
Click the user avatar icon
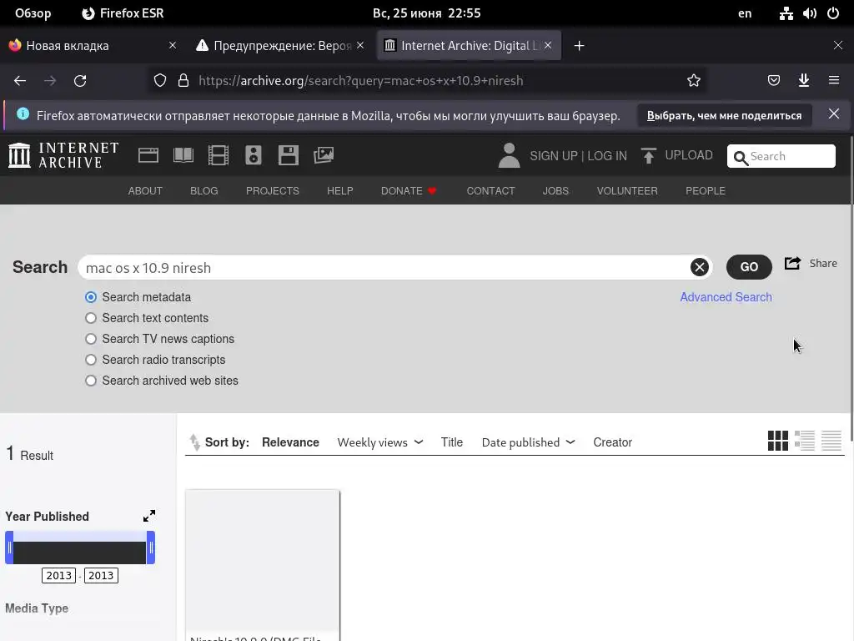[x=510, y=155]
